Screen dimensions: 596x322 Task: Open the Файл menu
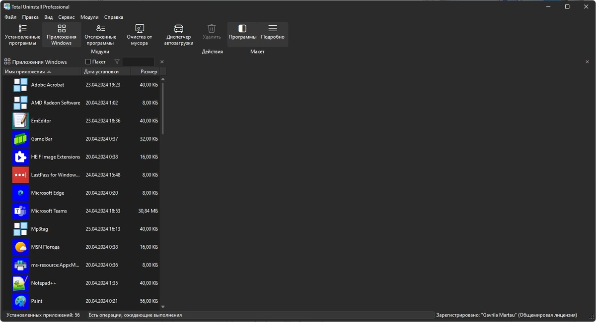coord(10,17)
